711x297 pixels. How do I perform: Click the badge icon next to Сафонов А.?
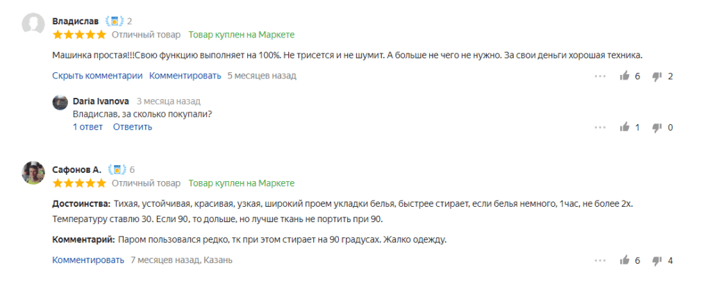pyautogui.click(x=117, y=169)
